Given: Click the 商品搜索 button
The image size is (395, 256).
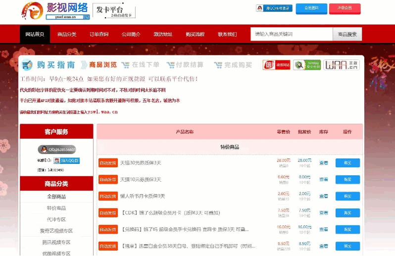Looking at the screenshot, I should pyautogui.click(x=347, y=34).
